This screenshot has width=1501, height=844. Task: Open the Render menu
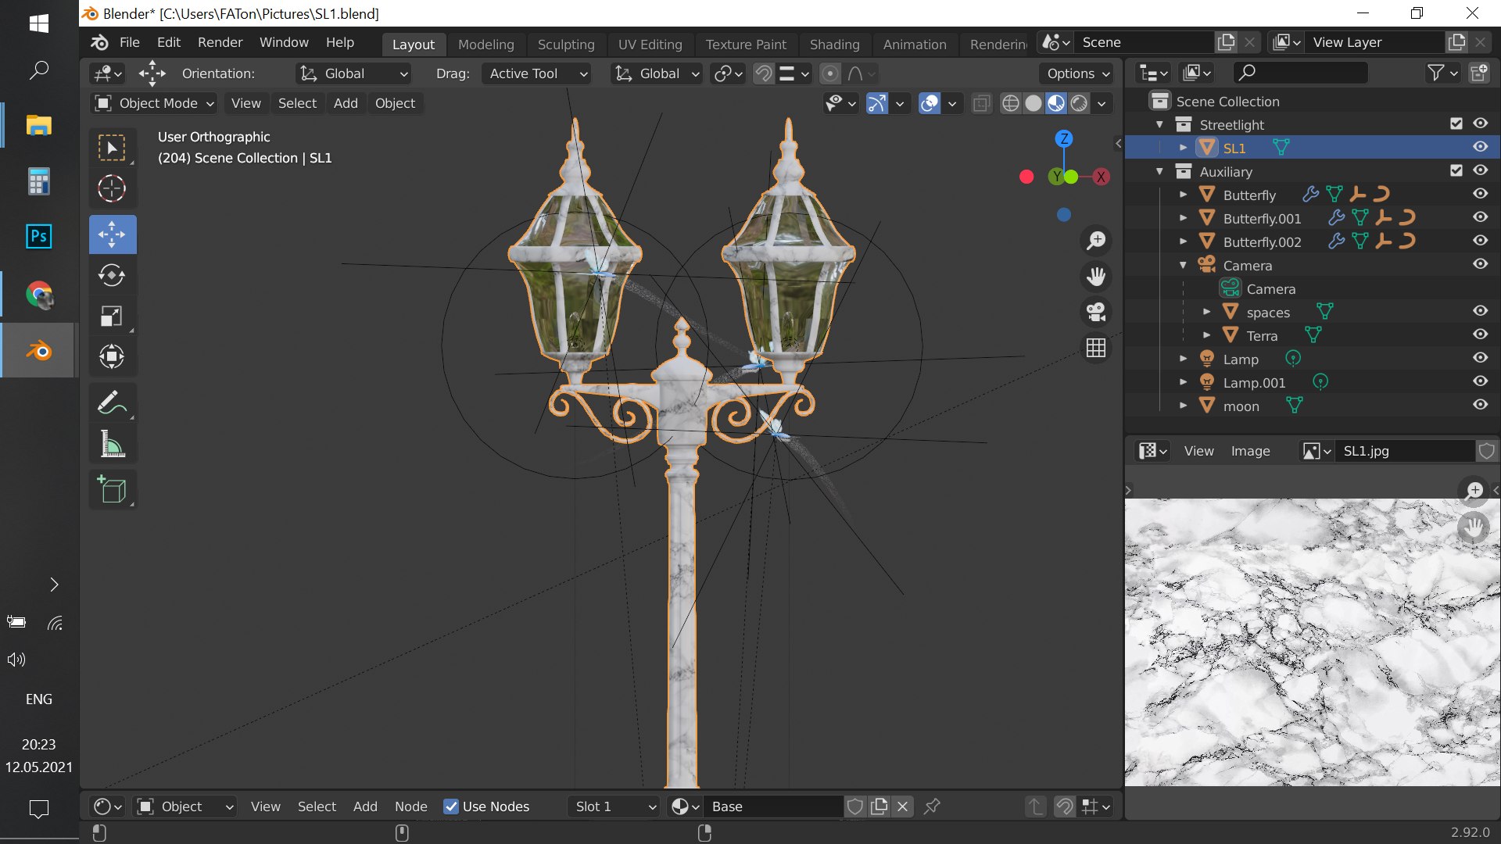click(x=220, y=42)
